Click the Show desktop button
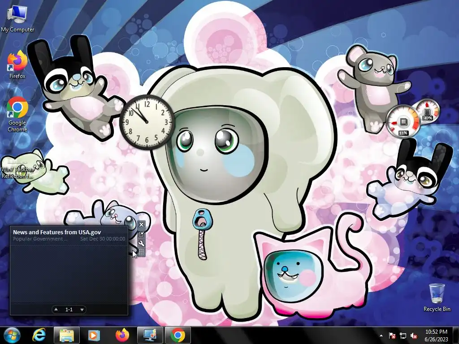 (x=456, y=335)
